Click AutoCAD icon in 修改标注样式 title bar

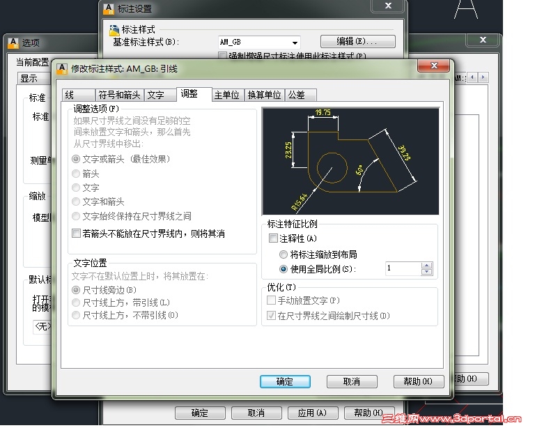(x=62, y=68)
